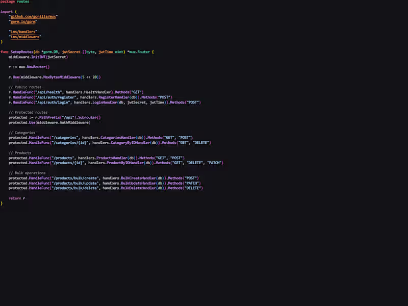Image resolution: width=408 pixels, height=306 pixels.
Task: Click the "// Bulk operations" comment
Action: [27, 173]
